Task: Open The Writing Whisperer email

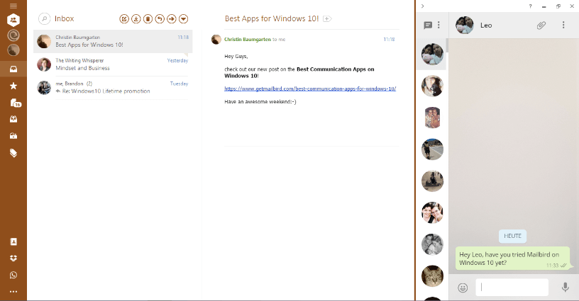Action: pyautogui.click(x=113, y=64)
